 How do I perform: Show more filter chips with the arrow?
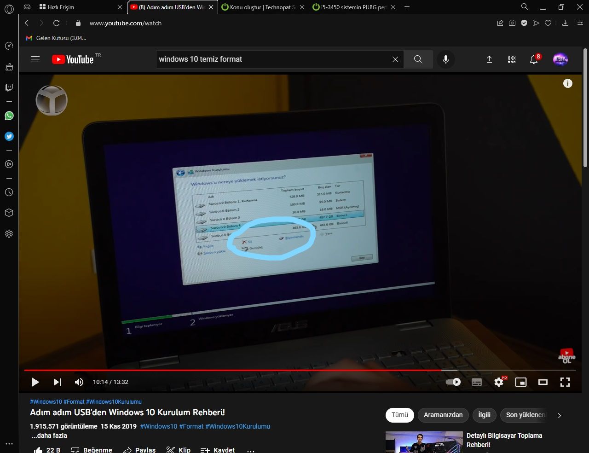(x=560, y=415)
